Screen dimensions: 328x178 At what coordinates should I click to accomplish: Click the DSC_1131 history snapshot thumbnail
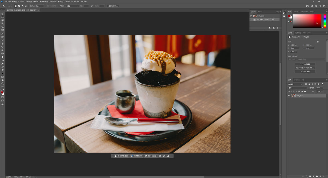[x=254, y=16]
